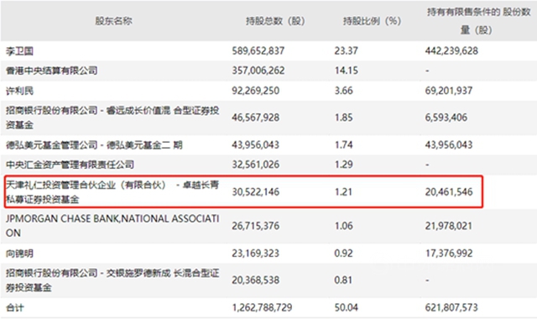This screenshot has height=320, width=537.
Task: Click the 持股总数（股） column header
Action: coord(275,21)
